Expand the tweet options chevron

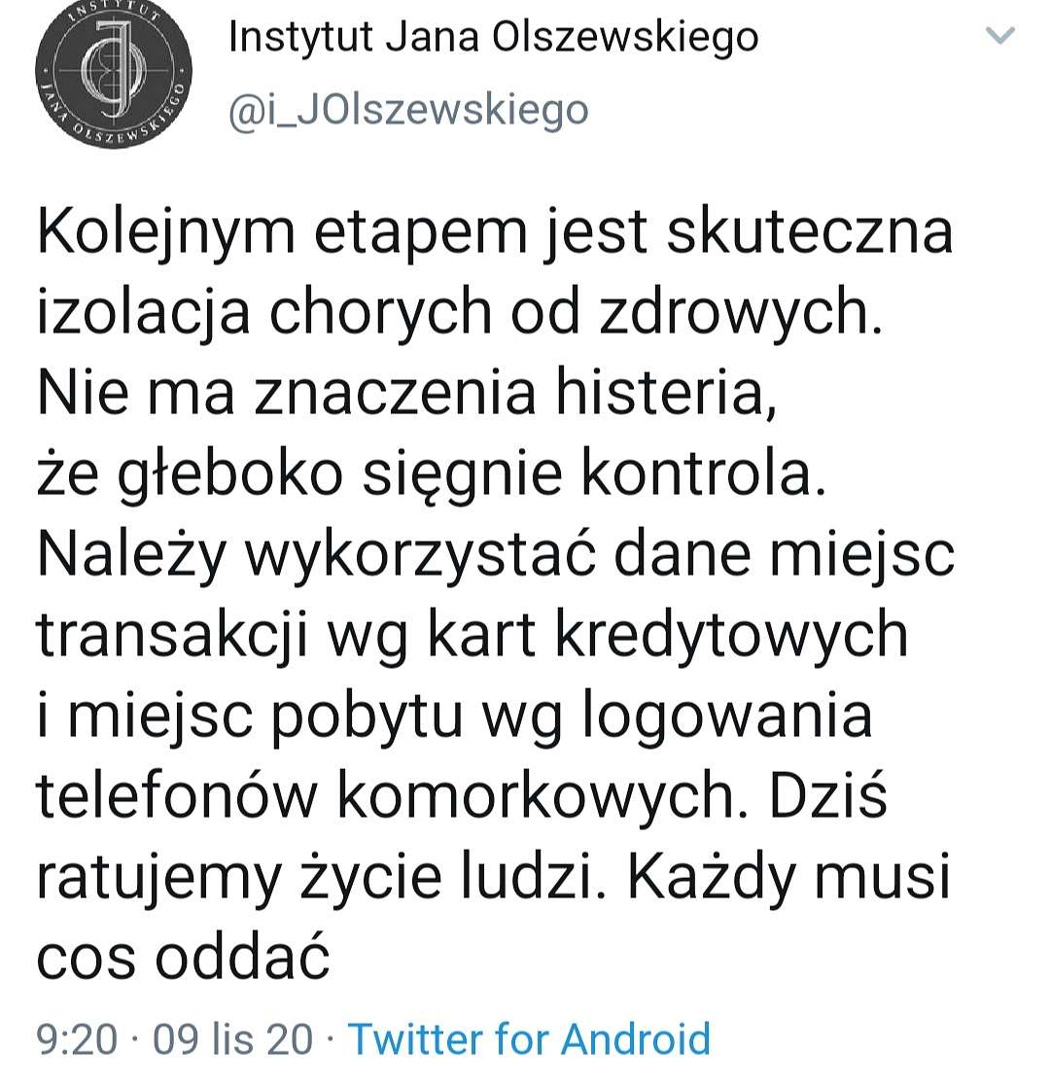[x=999, y=35]
